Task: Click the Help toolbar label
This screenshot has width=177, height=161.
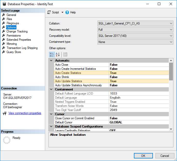Action: pos(73,12)
